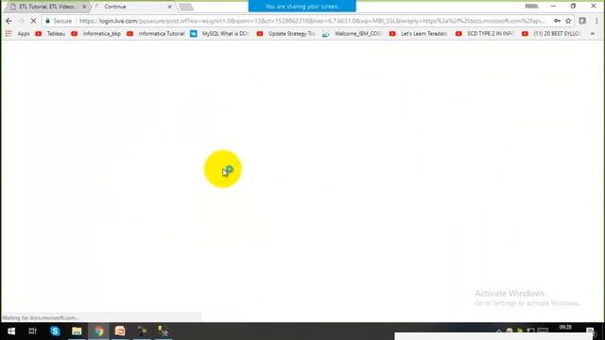Open Skype from the taskbar
605x340 pixels.
(x=55, y=331)
